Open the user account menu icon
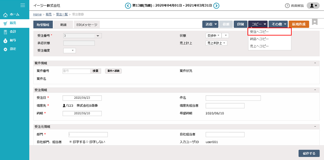The image size is (324, 160). point(313,6)
